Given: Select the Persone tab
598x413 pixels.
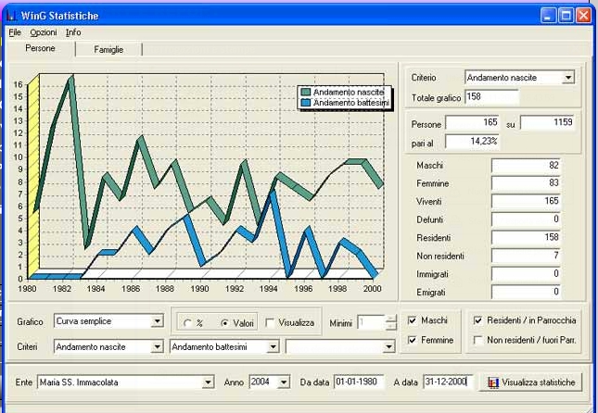Looking at the screenshot, I should 40,48.
